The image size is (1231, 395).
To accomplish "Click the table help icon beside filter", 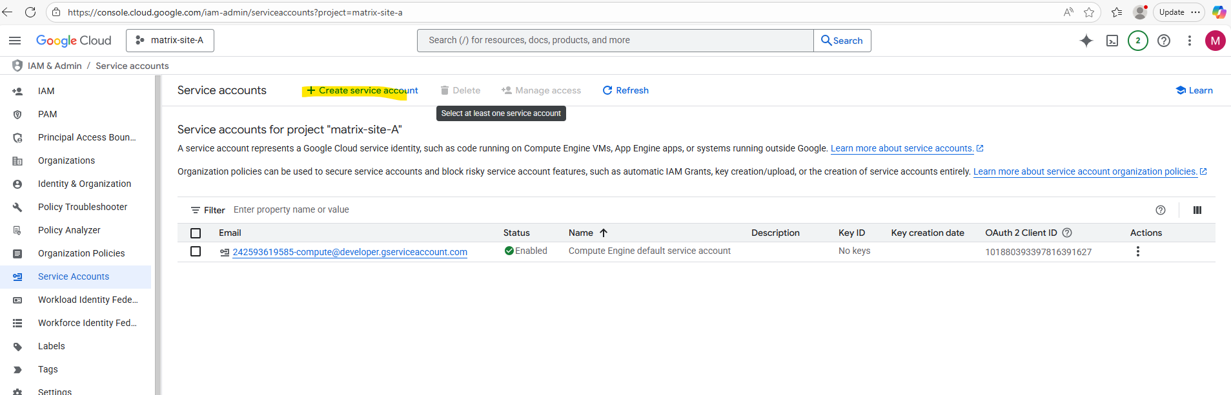I will coord(1161,210).
